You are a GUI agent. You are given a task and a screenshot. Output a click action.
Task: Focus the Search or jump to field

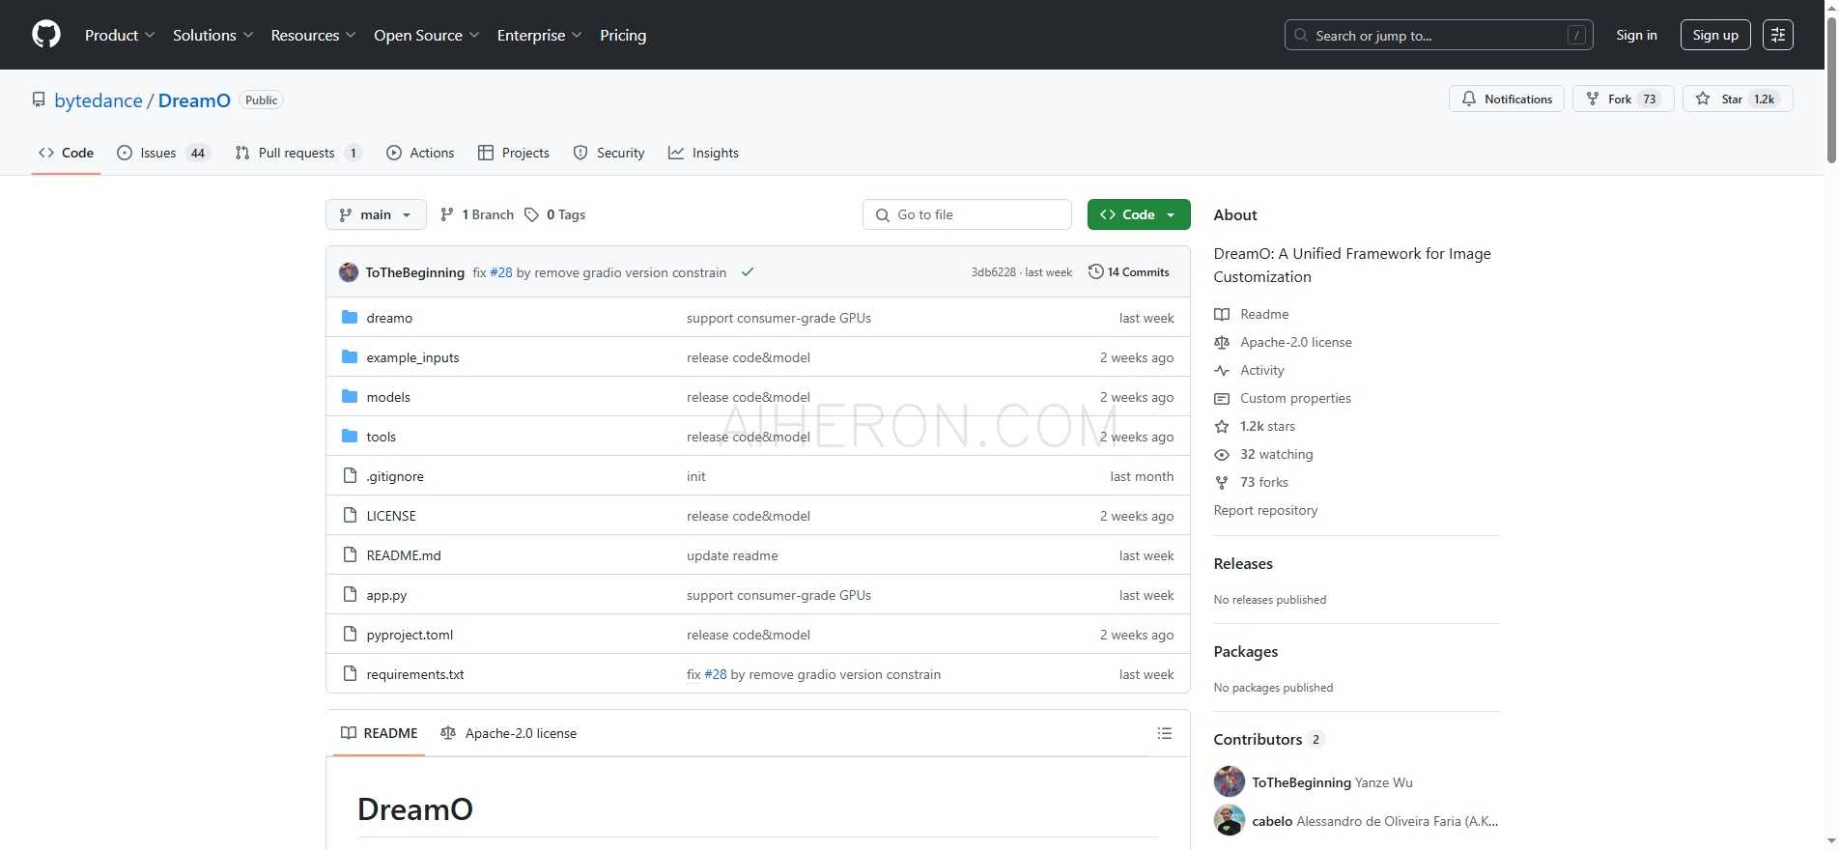coord(1438,35)
